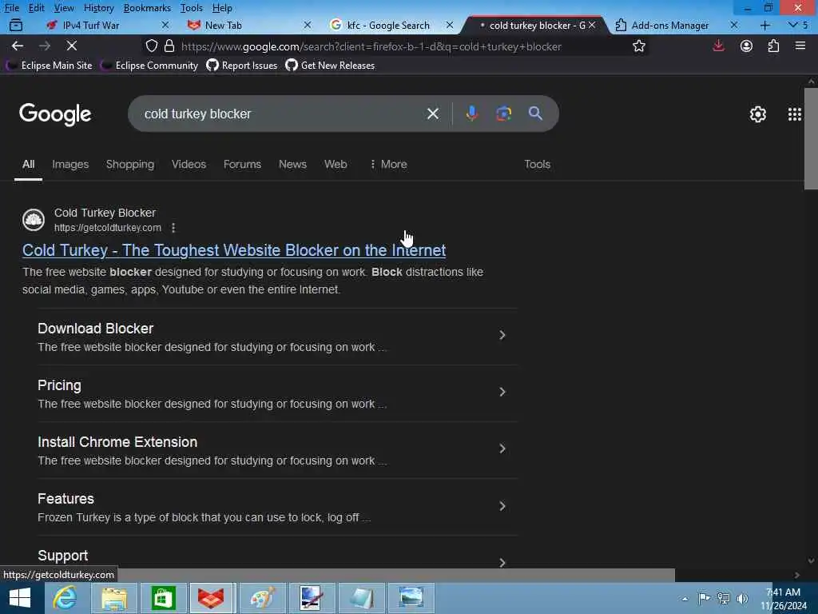Expand the Pricing sitelink chevron
The image size is (818, 614).
pyautogui.click(x=502, y=392)
